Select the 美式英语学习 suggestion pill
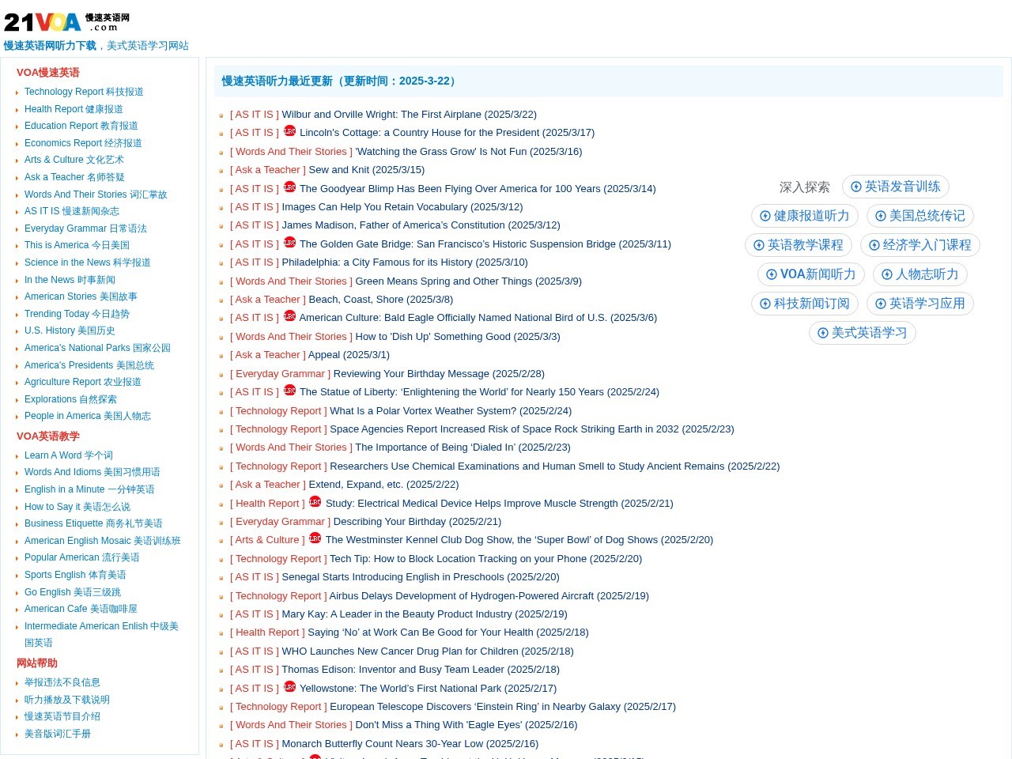 tap(862, 333)
